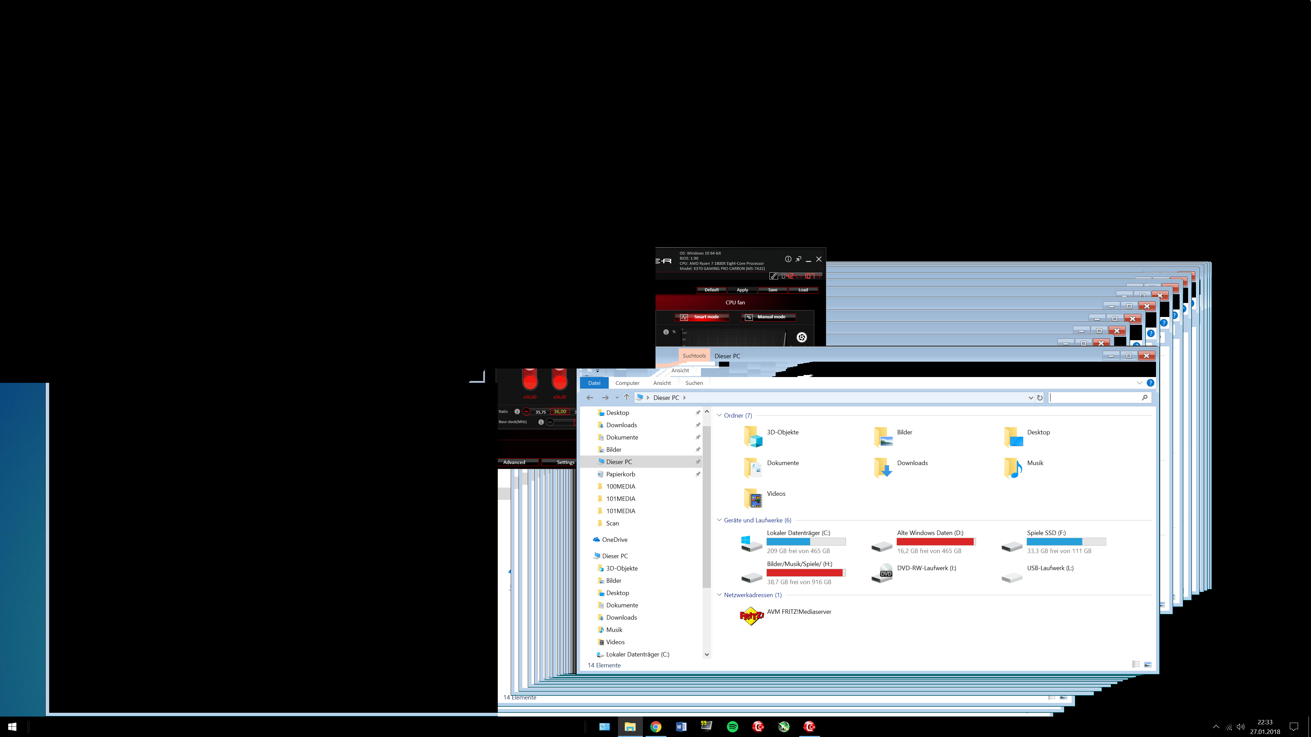Open the info icon in Command Center header
1311x737 pixels.
tap(788, 259)
